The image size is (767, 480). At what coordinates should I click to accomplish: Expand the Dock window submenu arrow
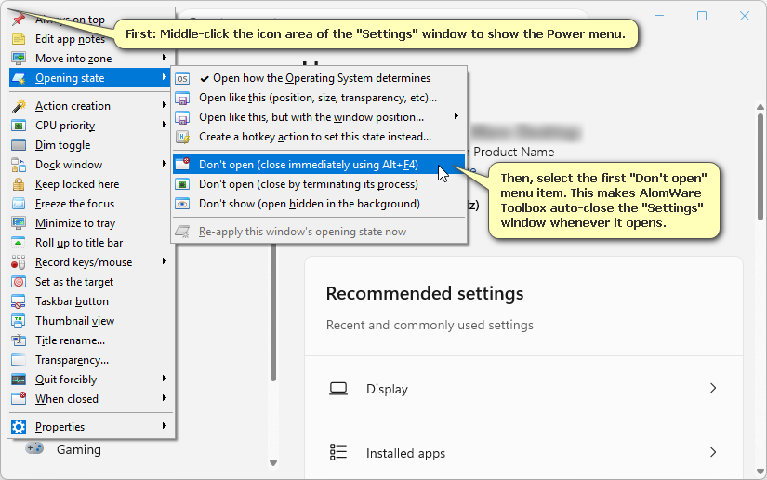coord(165,164)
